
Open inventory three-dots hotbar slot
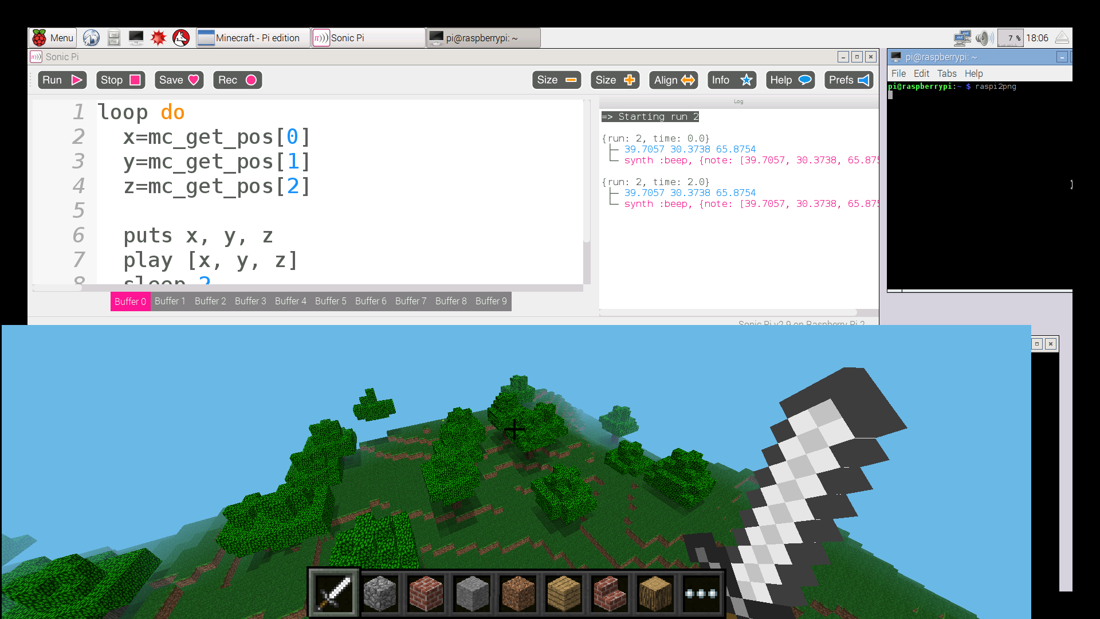pos(701,594)
